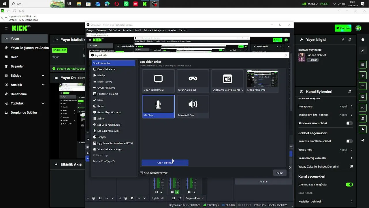The height and width of the screenshot is (208, 369).
Task: Open advanced audio properties gears icon
Action: pyautogui.click(x=180, y=198)
